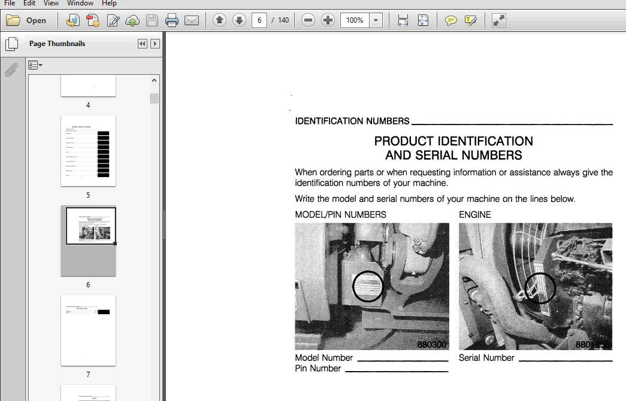Collapse the thumbnails pane with double arrow
626x401 pixels.
coord(142,44)
